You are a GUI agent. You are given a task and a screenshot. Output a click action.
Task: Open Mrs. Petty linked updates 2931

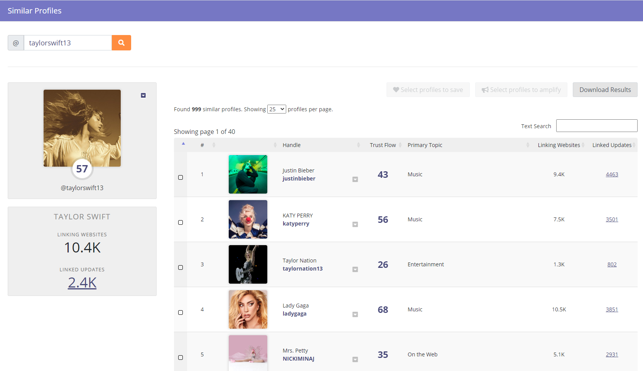(x=612, y=354)
